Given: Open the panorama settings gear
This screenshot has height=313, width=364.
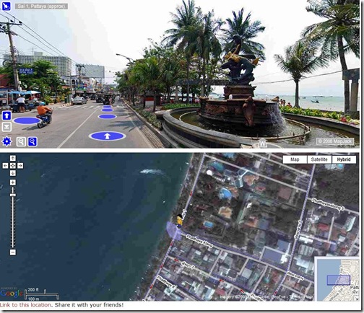Looking at the screenshot, I should pyautogui.click(x=6, y=141).
